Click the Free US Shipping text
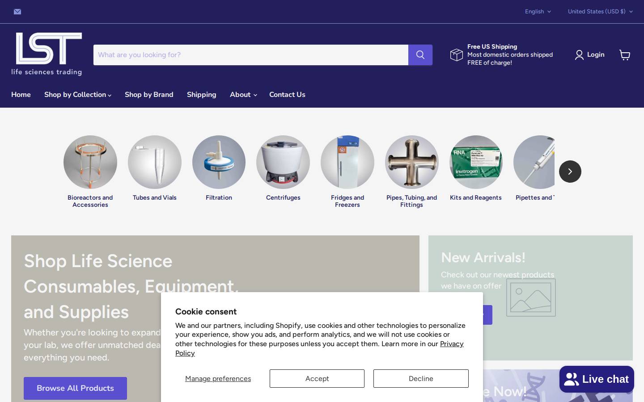Viewport: 644px width, 402px height. (x=492, y=46)
